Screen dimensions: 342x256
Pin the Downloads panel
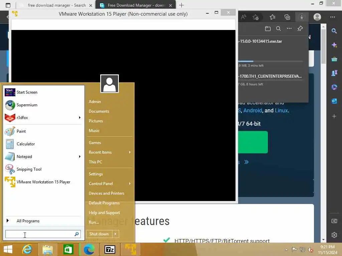pyautogui.click(x=300, y=29)
